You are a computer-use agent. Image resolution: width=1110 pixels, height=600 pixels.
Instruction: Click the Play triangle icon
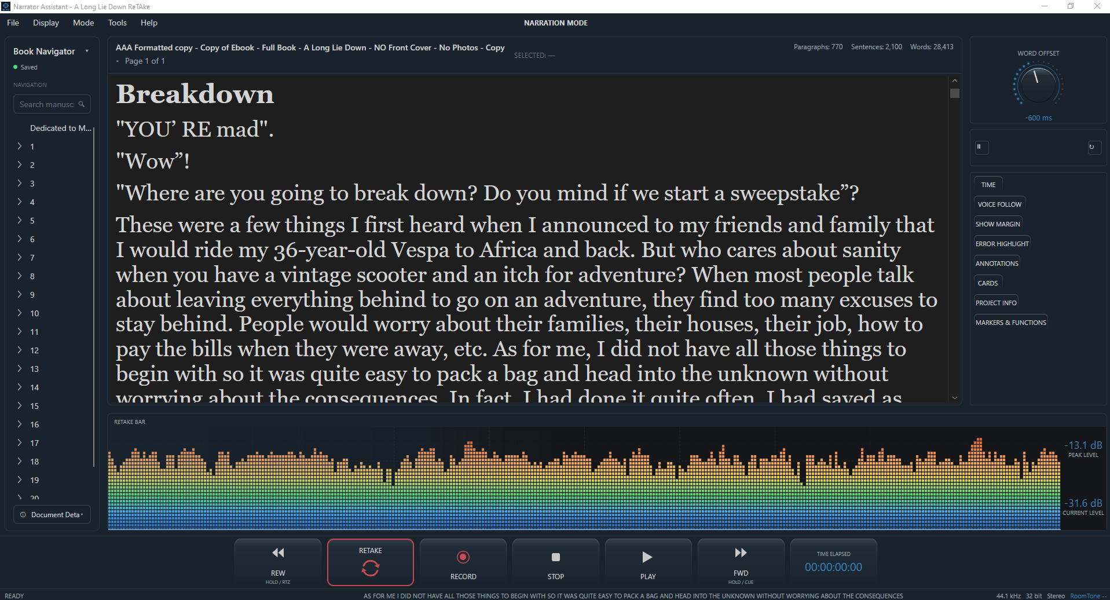[x=647, y=557]
